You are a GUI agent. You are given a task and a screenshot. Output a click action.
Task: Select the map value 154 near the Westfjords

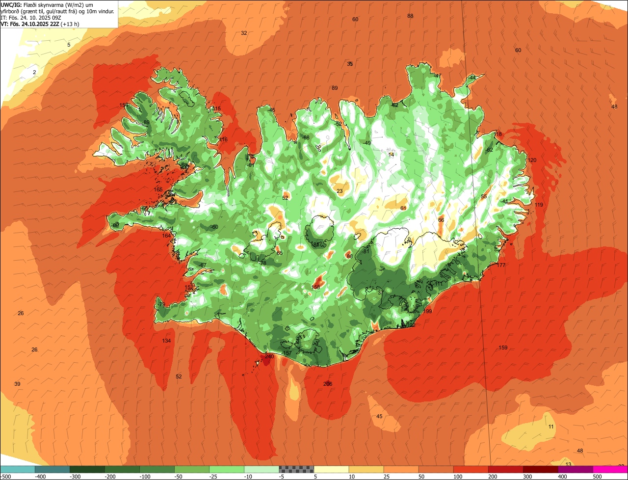124,105
